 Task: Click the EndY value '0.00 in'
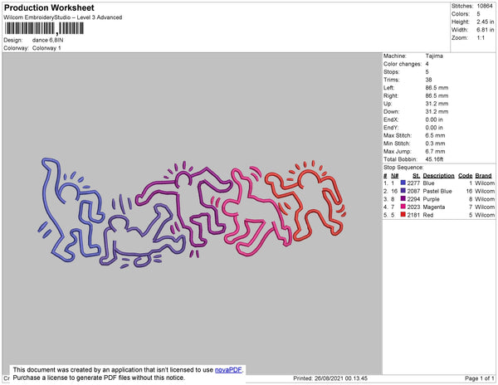click(x=434, y=128)
